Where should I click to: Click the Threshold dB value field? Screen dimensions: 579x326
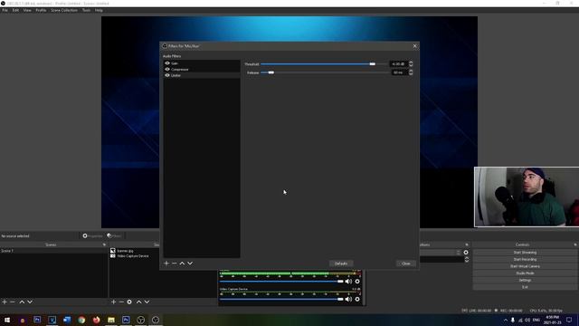click(398, 64)
